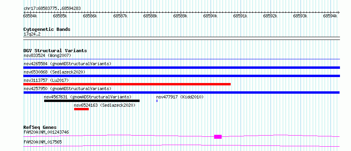Click the RefSeq Genes track heading

[40, 127]
